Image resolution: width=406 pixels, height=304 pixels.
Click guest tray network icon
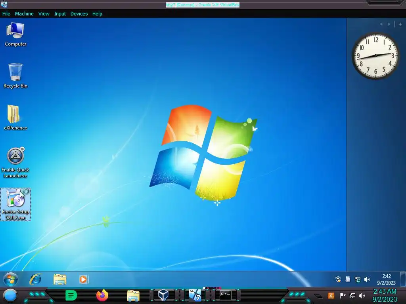coord(358,279)
